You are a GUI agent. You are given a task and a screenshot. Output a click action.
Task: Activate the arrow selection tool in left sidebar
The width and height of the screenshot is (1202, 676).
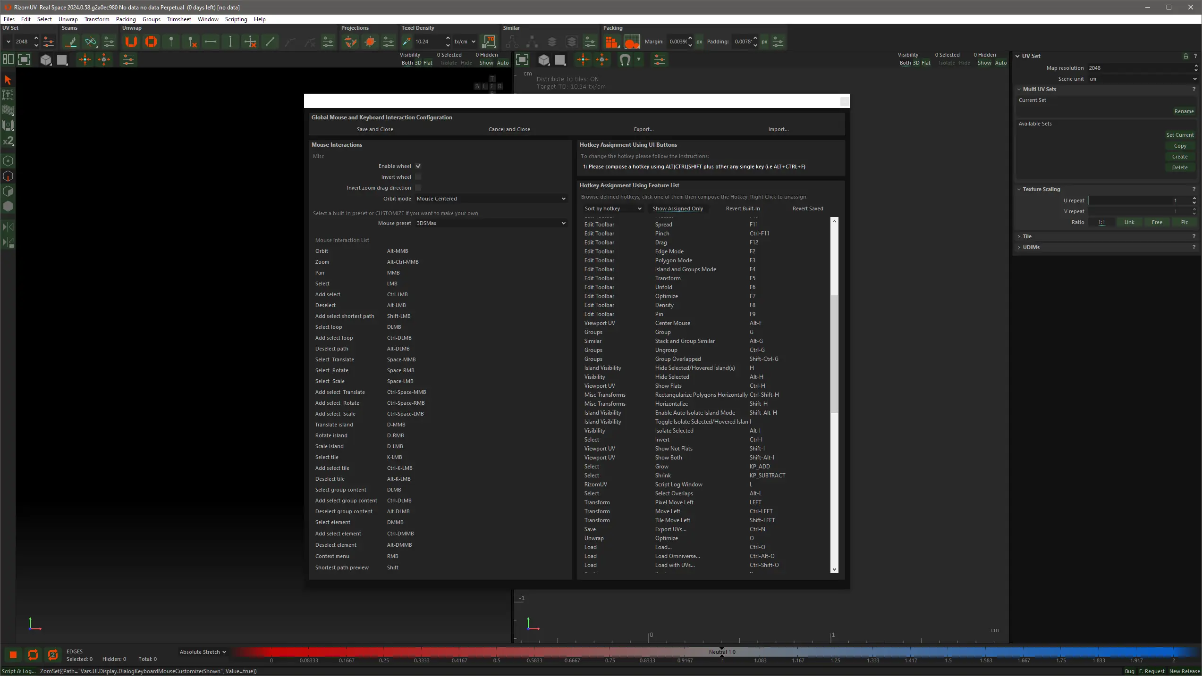pyautogui.click(x=8, y=80)
